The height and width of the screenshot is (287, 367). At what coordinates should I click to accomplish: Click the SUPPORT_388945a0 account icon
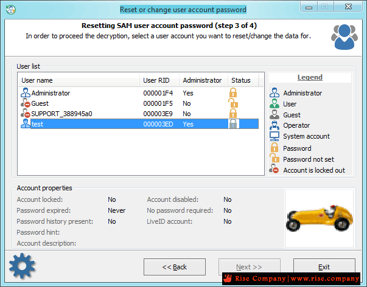pyautogui.click(x=26, y=114)
